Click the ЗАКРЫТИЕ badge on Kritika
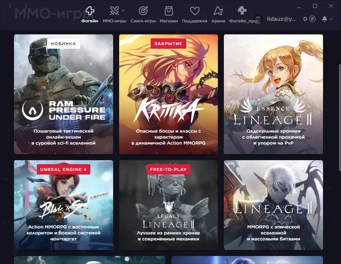 [168, 44]
